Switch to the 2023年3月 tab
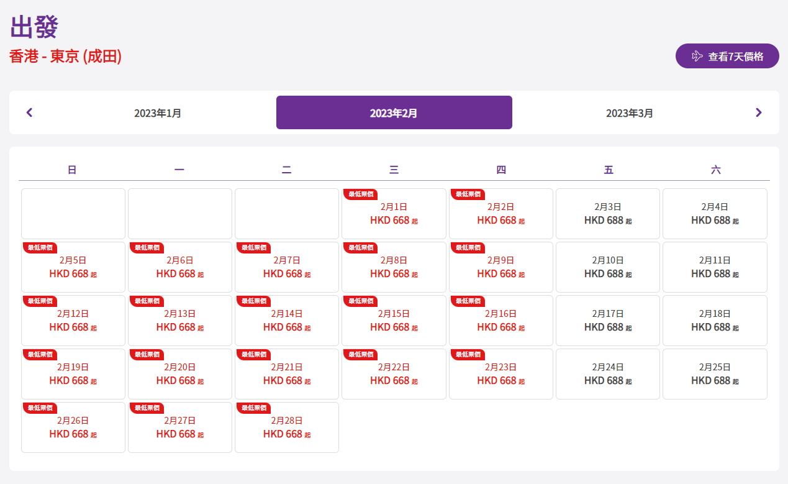The height and width of the screenshot is (484, 788). (630, 113)
